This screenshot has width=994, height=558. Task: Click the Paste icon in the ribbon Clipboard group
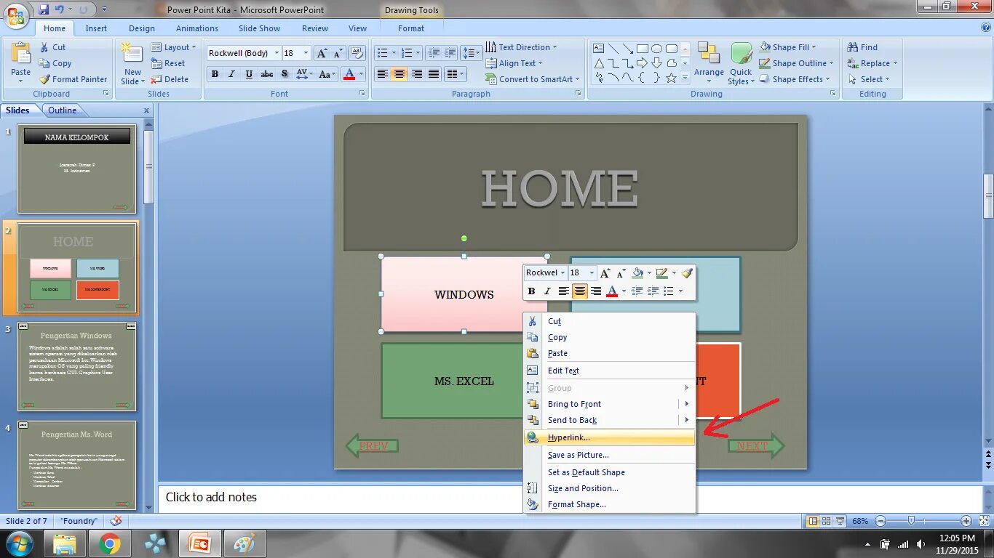[21, 54]
